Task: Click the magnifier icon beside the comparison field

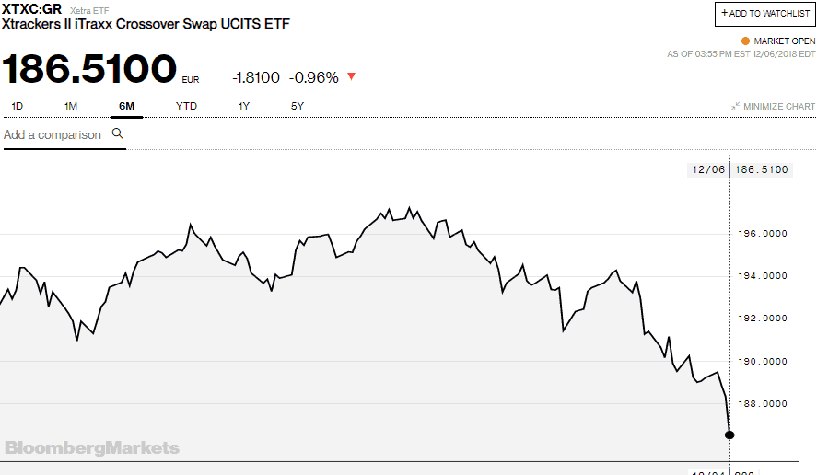Action: [117, 133]
